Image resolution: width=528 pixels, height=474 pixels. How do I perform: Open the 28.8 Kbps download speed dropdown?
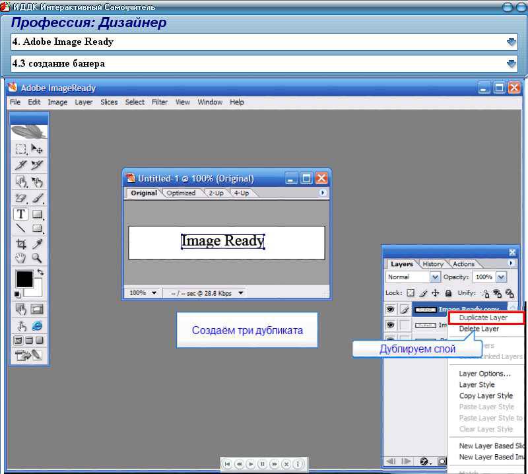240,292
